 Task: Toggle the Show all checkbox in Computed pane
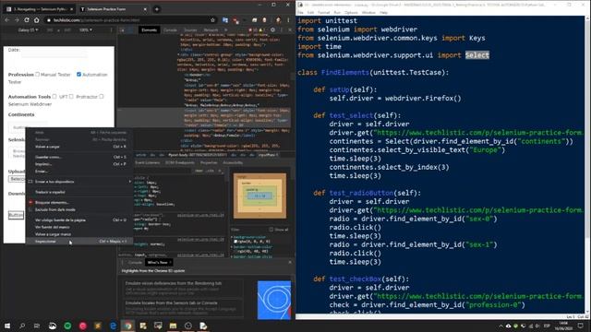pos(271,230)
